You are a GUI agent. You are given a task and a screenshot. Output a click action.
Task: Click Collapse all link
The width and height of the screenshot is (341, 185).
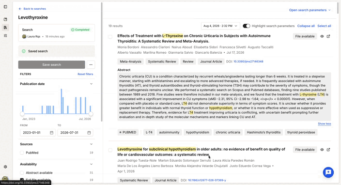pyautogui.click(x=306, y=26)
